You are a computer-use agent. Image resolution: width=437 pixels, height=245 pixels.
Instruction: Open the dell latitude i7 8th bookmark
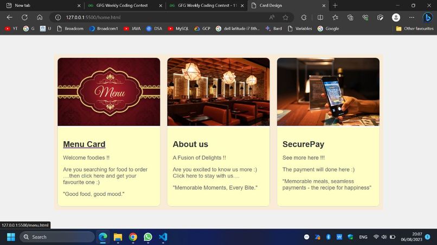tap(237, 29)
